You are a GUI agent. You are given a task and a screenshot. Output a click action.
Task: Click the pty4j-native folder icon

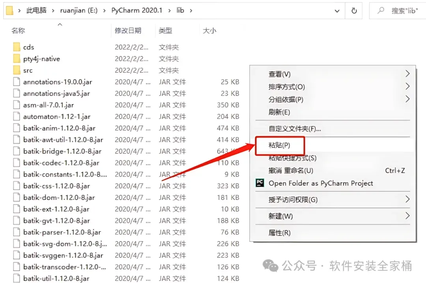tap(16, 59)
